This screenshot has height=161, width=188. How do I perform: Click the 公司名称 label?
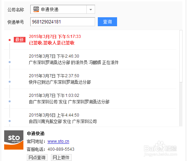pos(15,10)
